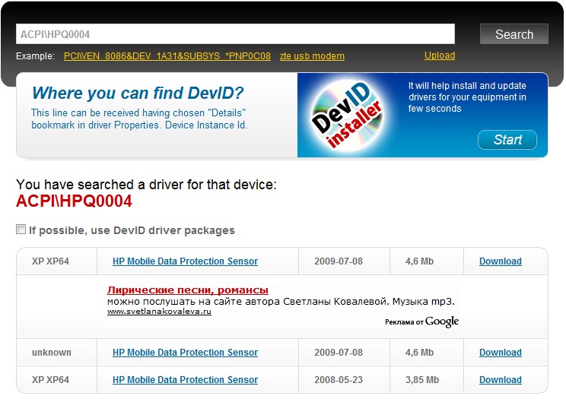Open the PCI\VEN_8086 example link
Image resolution: width=566 pixels, height=399 pixels.
[x=167, y=56]
